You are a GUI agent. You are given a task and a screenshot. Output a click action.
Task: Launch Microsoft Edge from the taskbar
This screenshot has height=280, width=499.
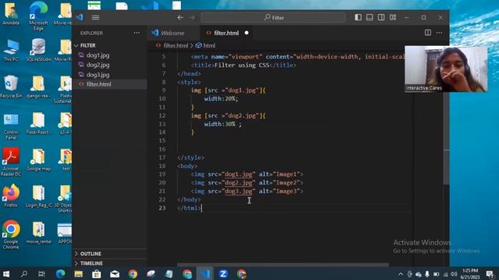coord(60,274)
